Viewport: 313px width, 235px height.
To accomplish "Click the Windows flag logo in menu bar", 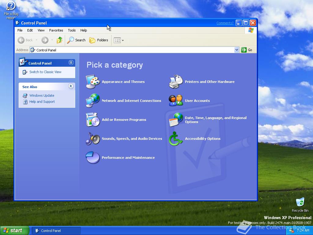I will (251, 30).
